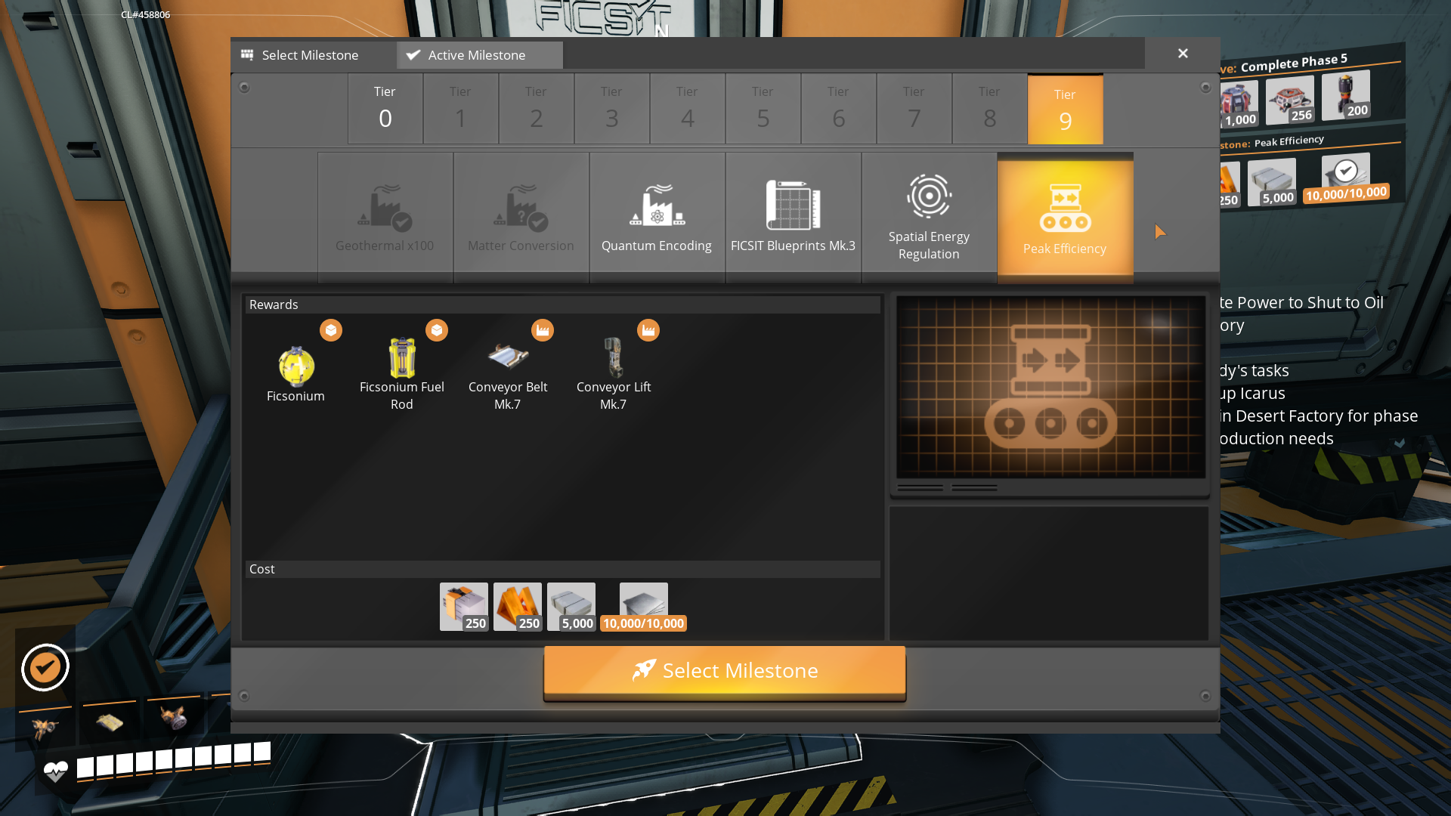
Task: Close the milestone window
Action: [x=1183, y=54]
